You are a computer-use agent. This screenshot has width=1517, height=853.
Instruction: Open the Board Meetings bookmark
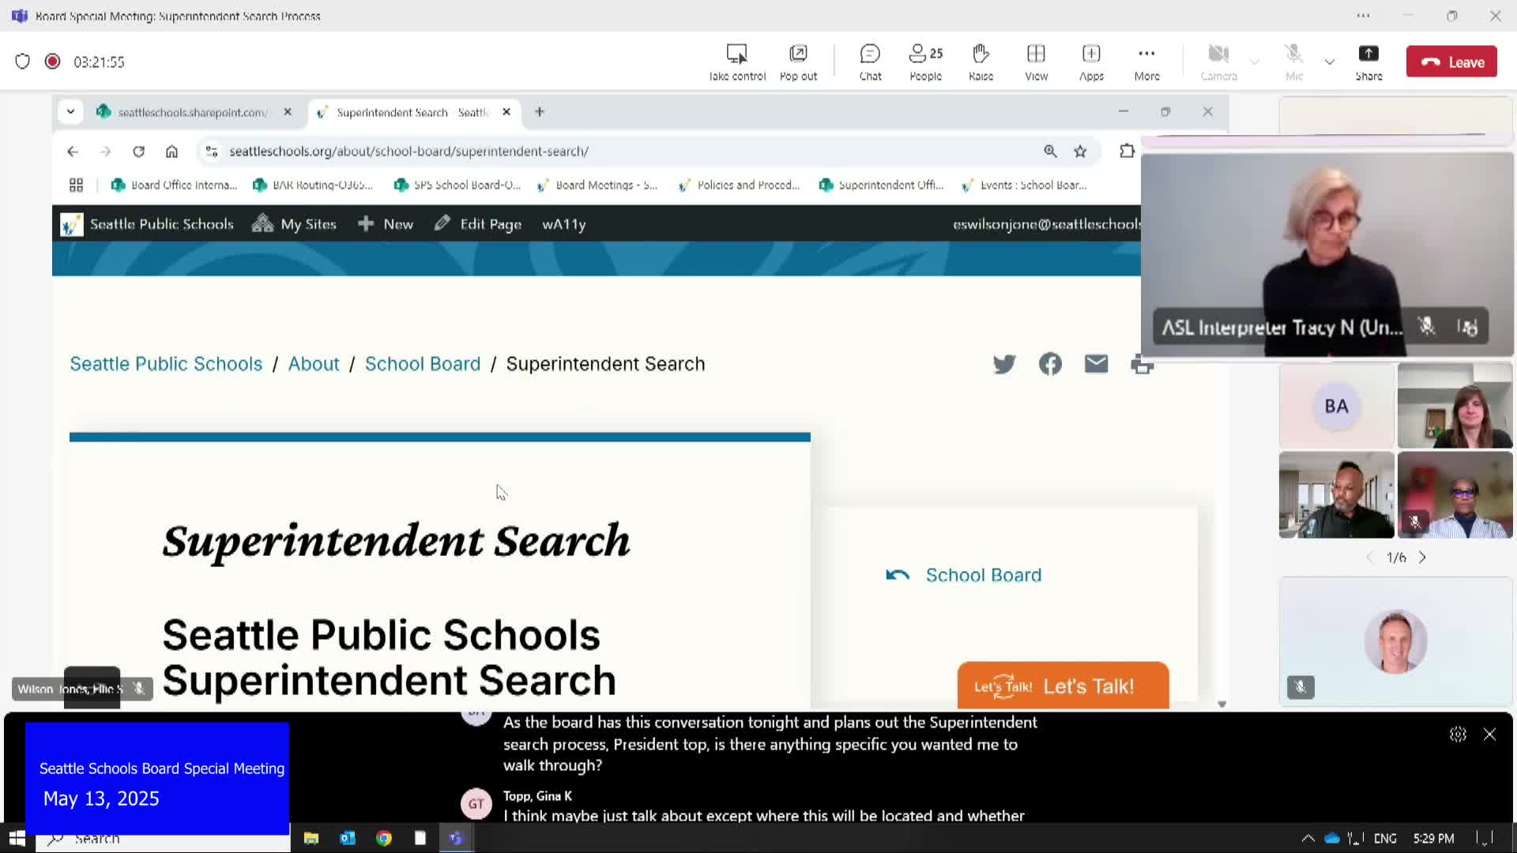click(597, 185)
